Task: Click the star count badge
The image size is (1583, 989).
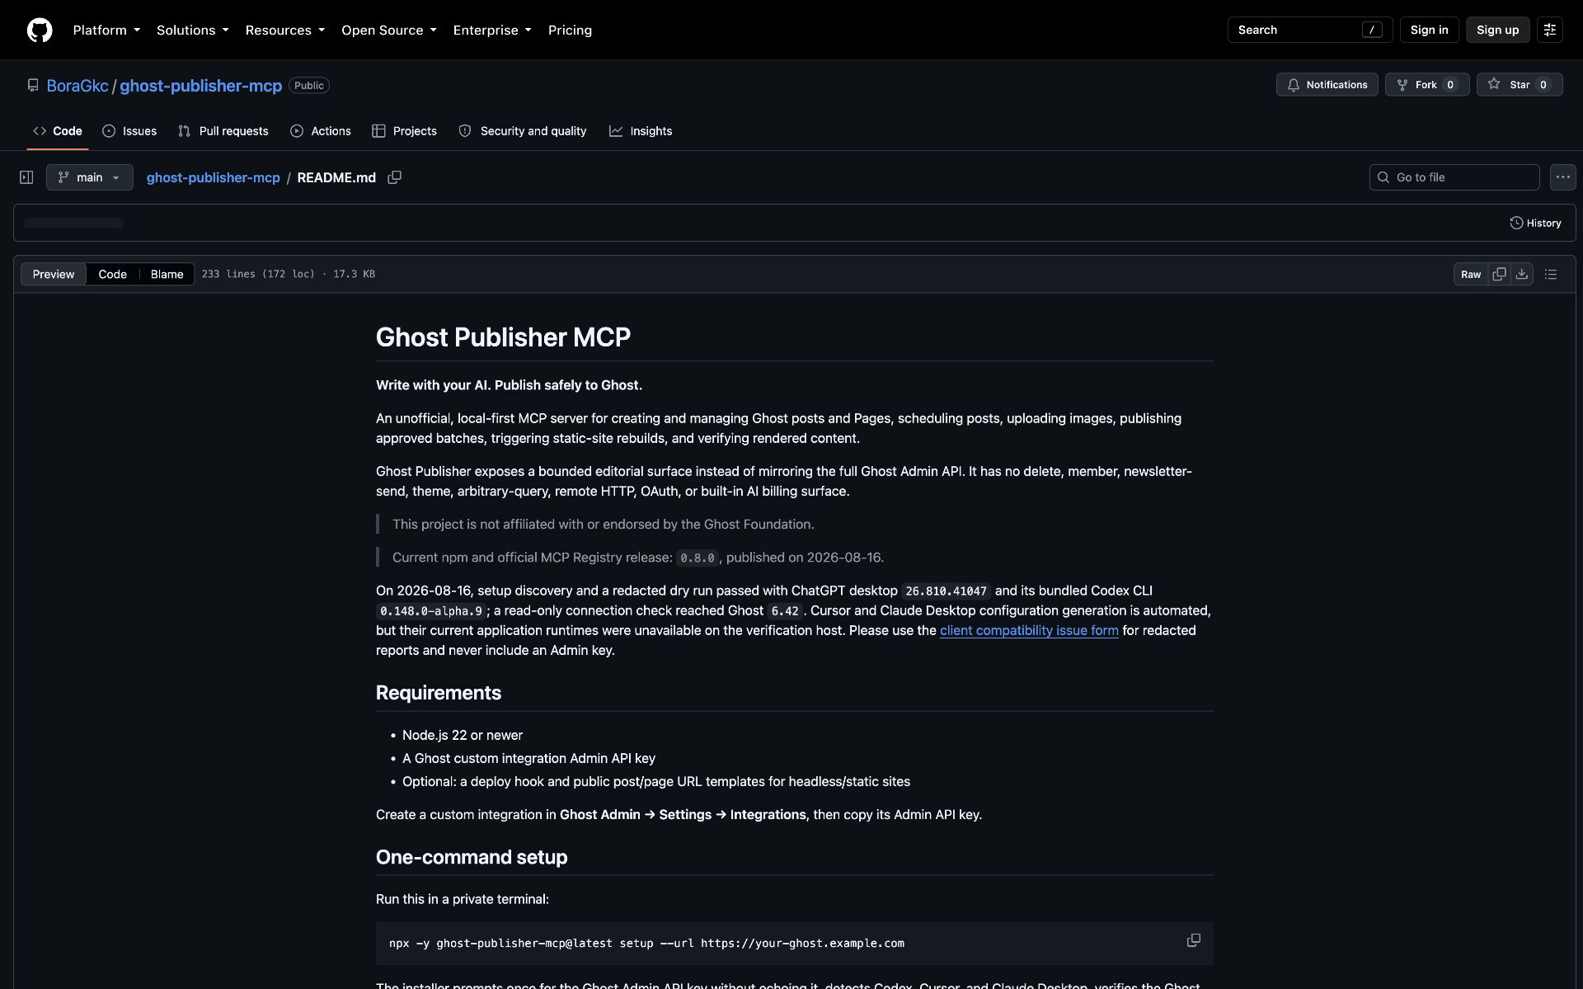Action: 1543,84
